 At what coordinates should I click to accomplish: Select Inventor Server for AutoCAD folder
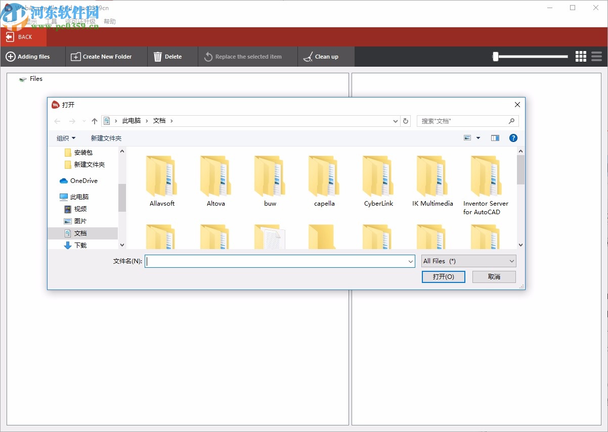486,185
